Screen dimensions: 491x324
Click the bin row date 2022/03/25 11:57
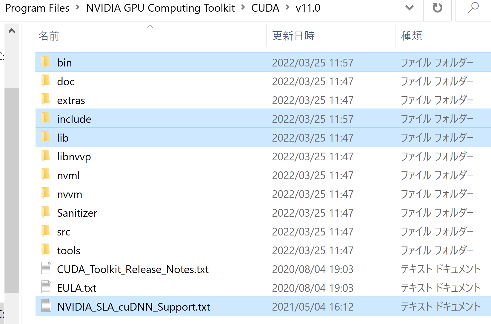pos(313,63)
